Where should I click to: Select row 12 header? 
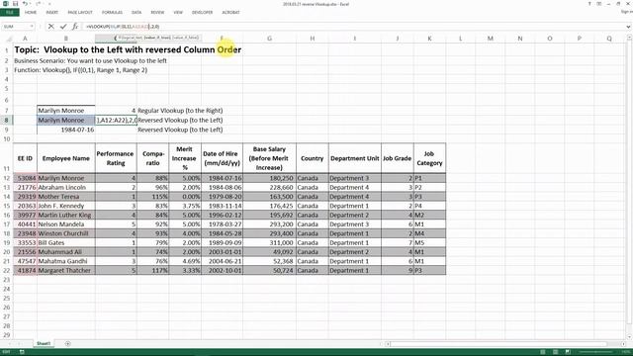pos(7,178)
